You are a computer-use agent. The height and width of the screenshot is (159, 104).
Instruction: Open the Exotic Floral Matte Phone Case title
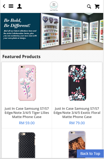[77, 113]
